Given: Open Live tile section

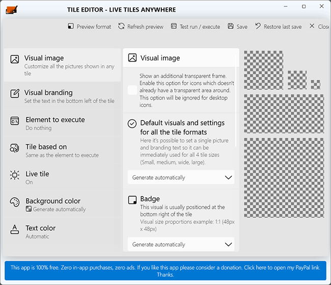Looking at the screenshot, I should point(62,178).
